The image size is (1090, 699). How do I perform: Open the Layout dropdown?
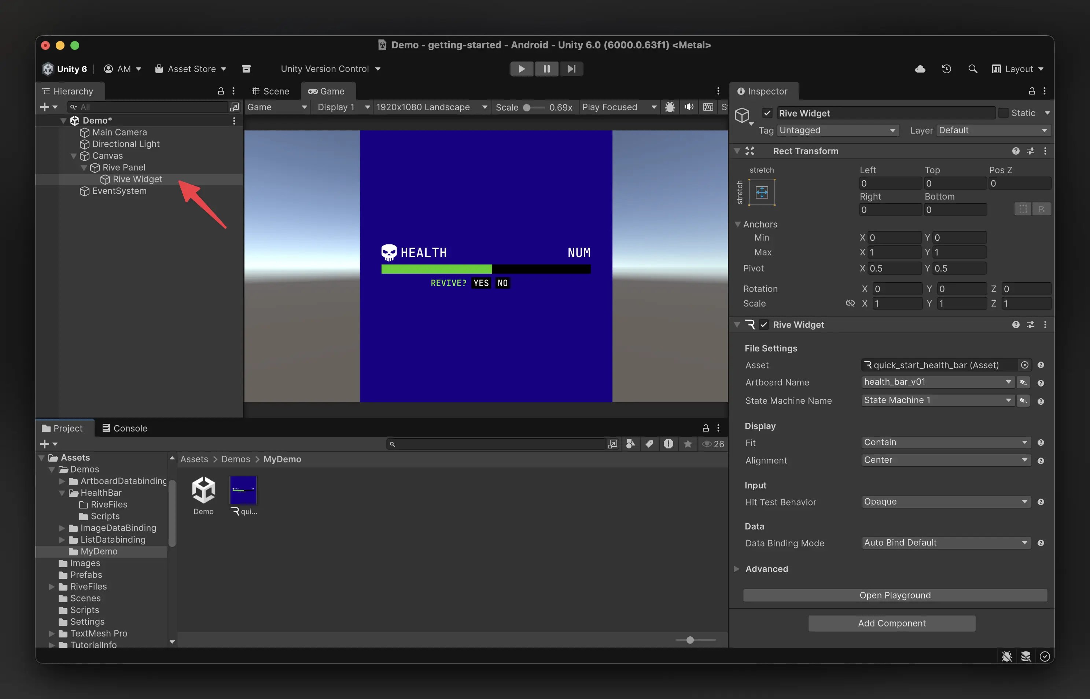(1018, 69)
